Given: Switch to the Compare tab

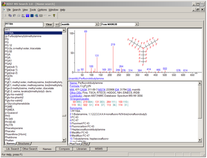Looking at the screenshot, I should [x=64, y=149].
